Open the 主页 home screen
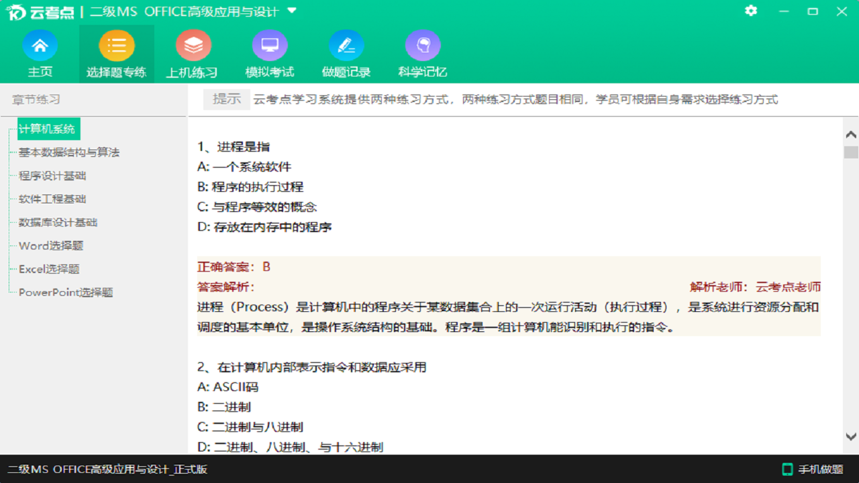This screenshot has width=859, height=483. (x=40, y=54)
